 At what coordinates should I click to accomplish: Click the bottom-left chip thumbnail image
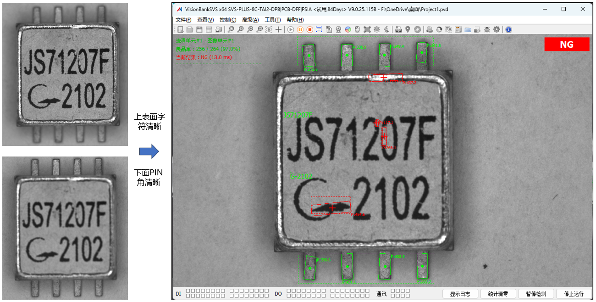[x=65, y=228]
